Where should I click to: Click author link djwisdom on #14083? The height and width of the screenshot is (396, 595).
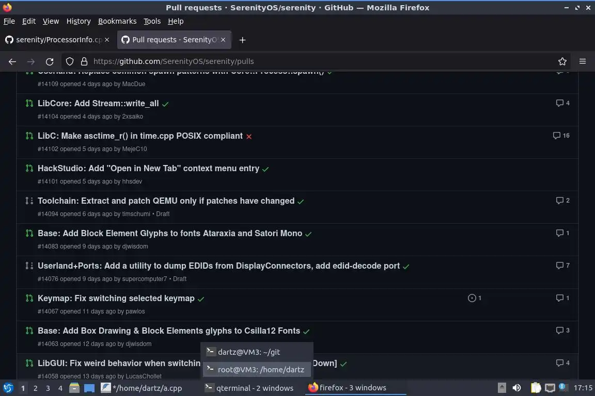(135, 246)
